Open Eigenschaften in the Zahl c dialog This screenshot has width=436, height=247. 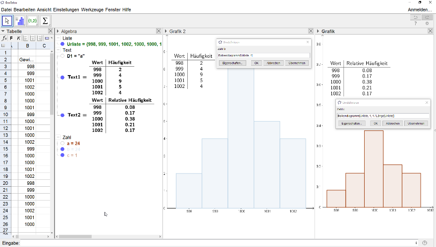(x=351, y=123)
